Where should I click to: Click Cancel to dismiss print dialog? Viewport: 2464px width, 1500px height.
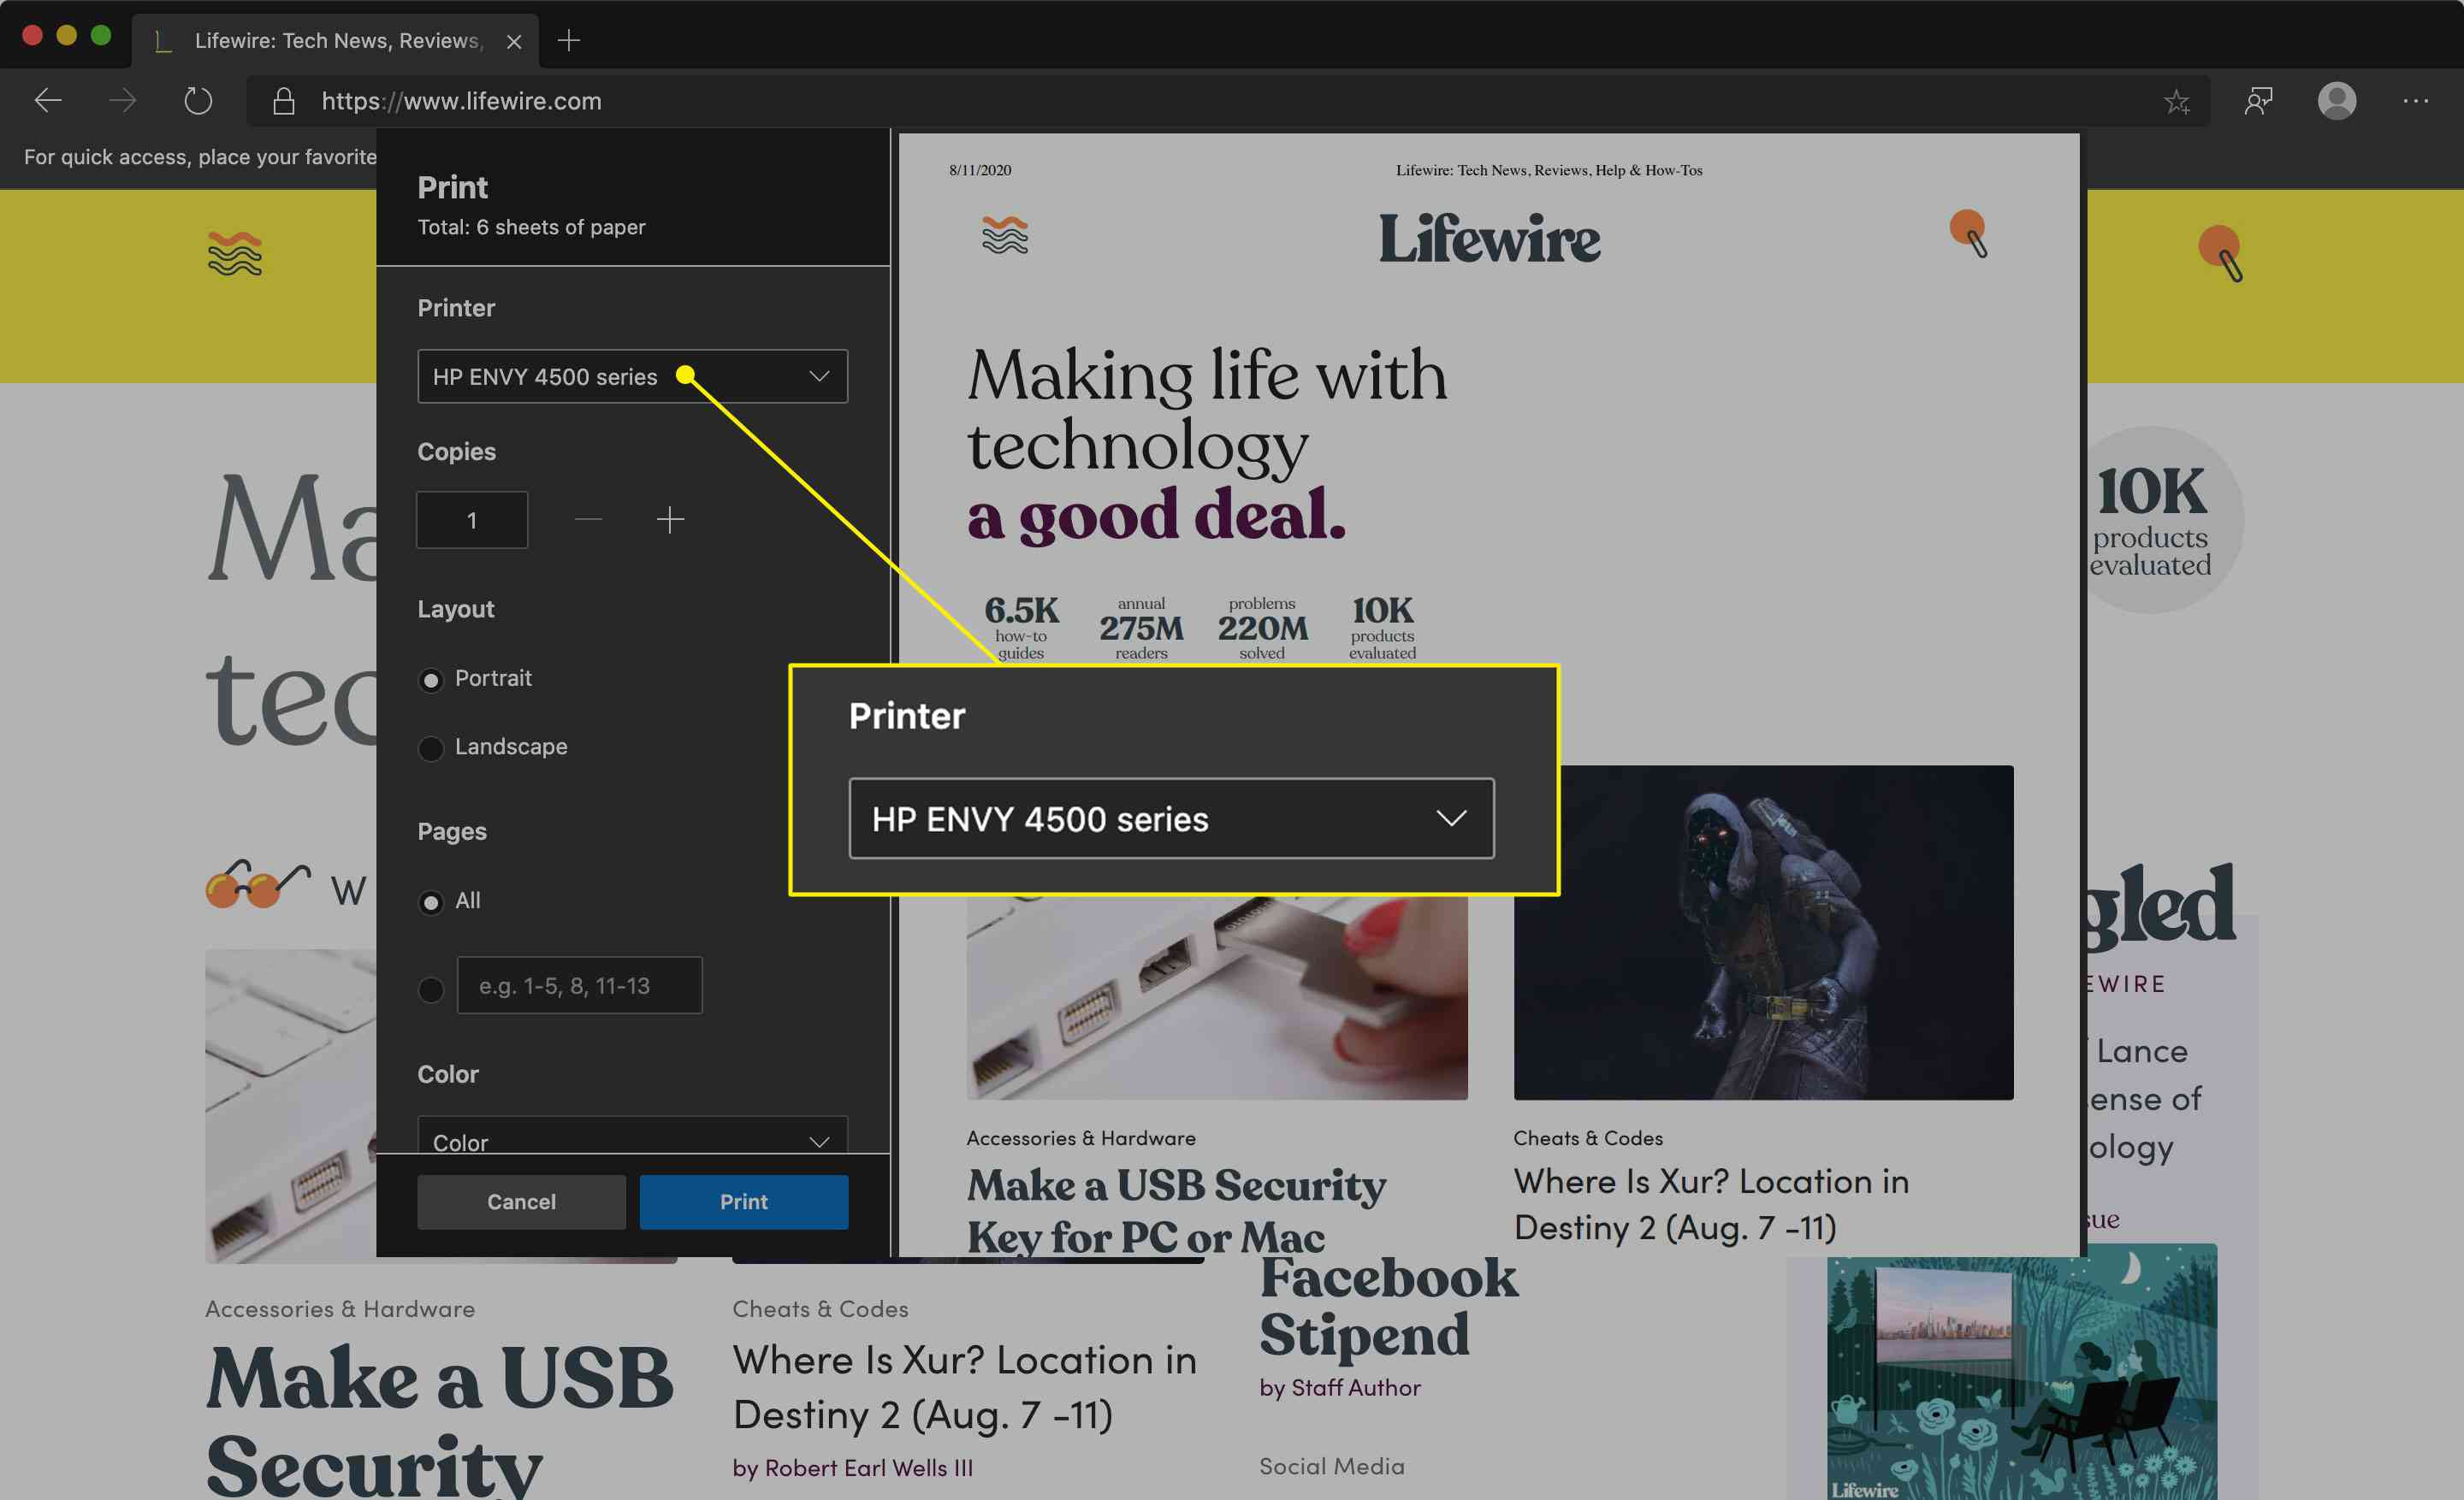[x=523, y=1201]
